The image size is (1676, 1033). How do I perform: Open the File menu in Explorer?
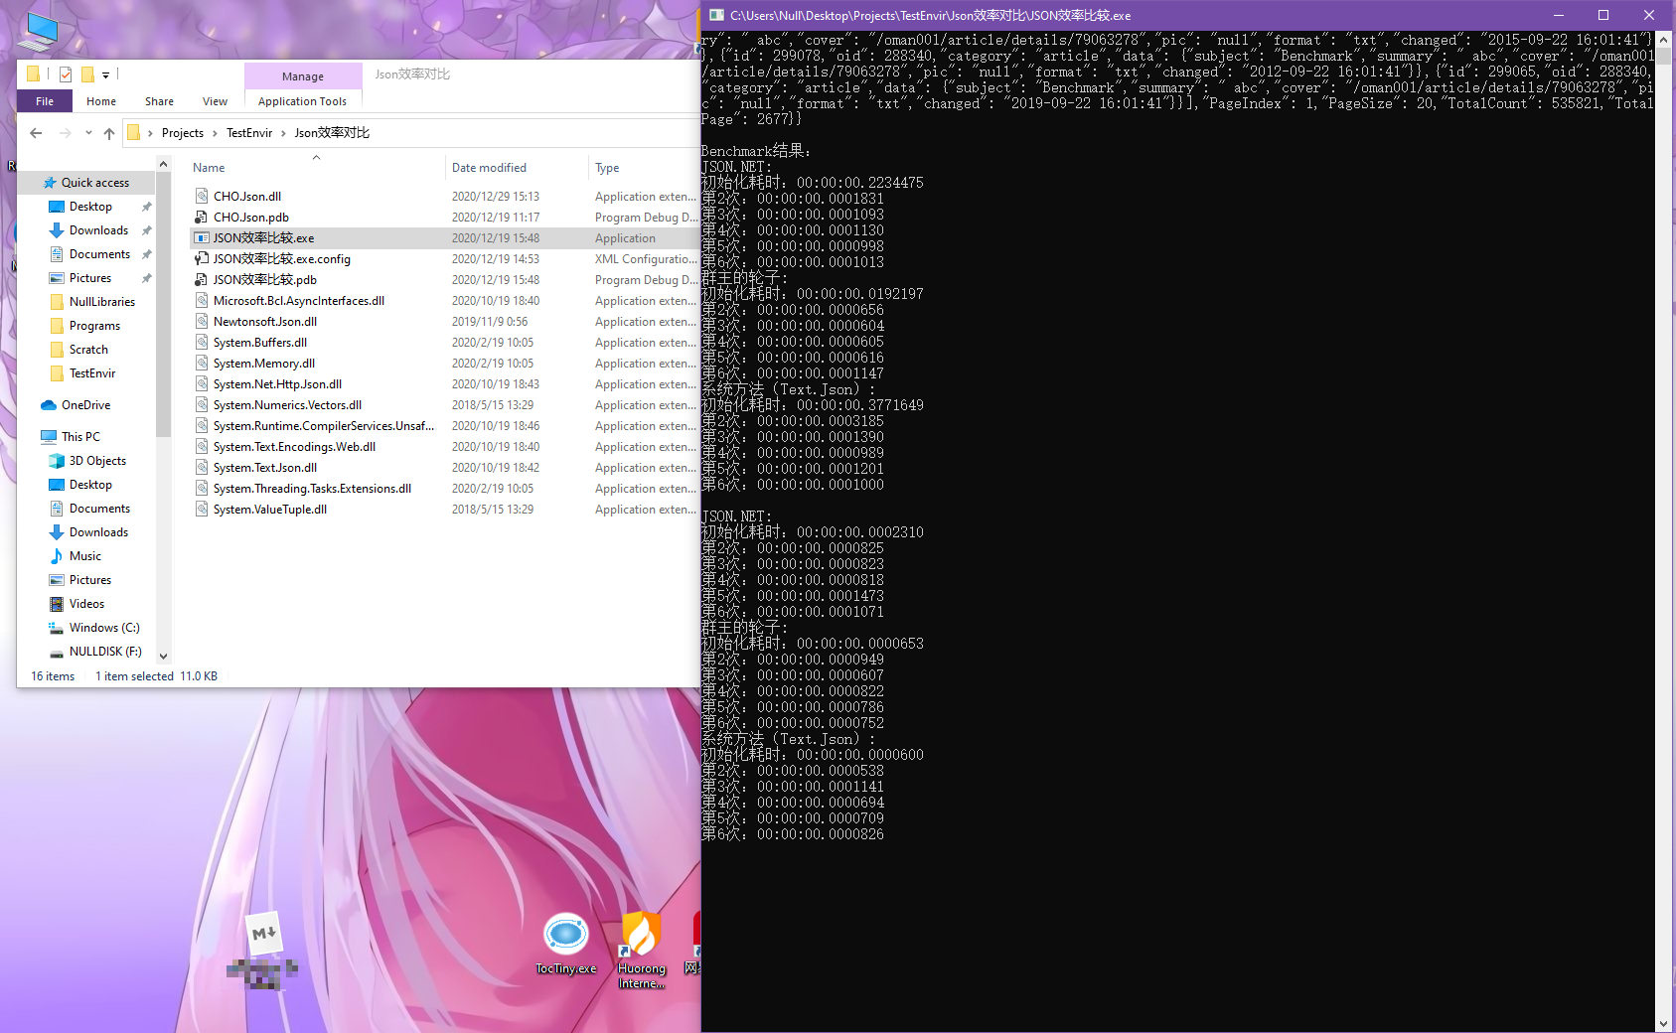45,101
